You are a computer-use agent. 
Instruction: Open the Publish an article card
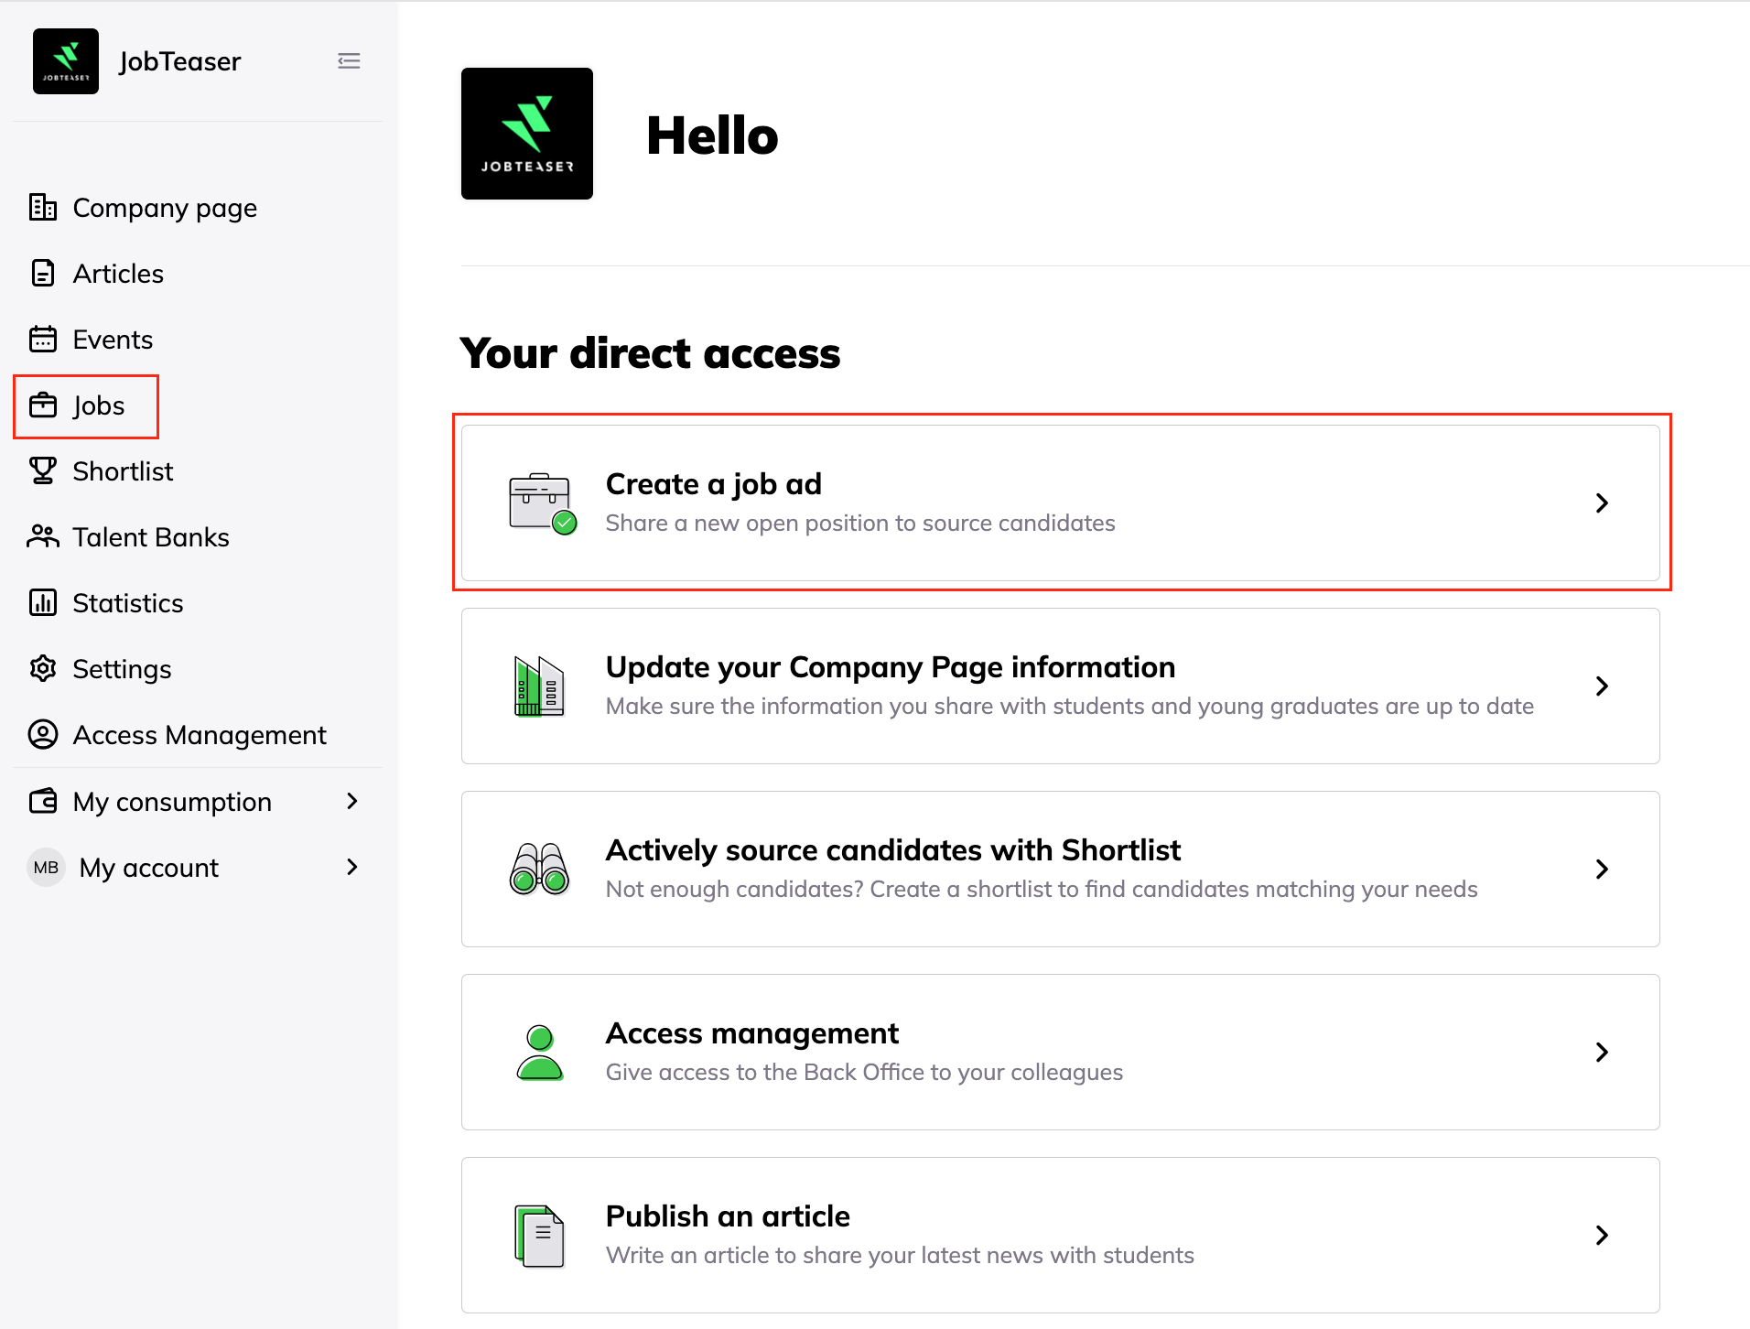point(1060,1236)
